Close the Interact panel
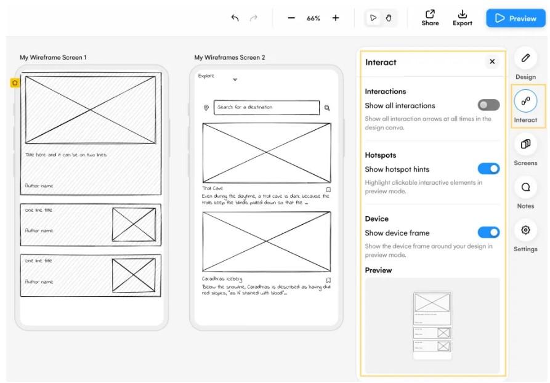This screenshot has height=383, width=550. [492, 62]
